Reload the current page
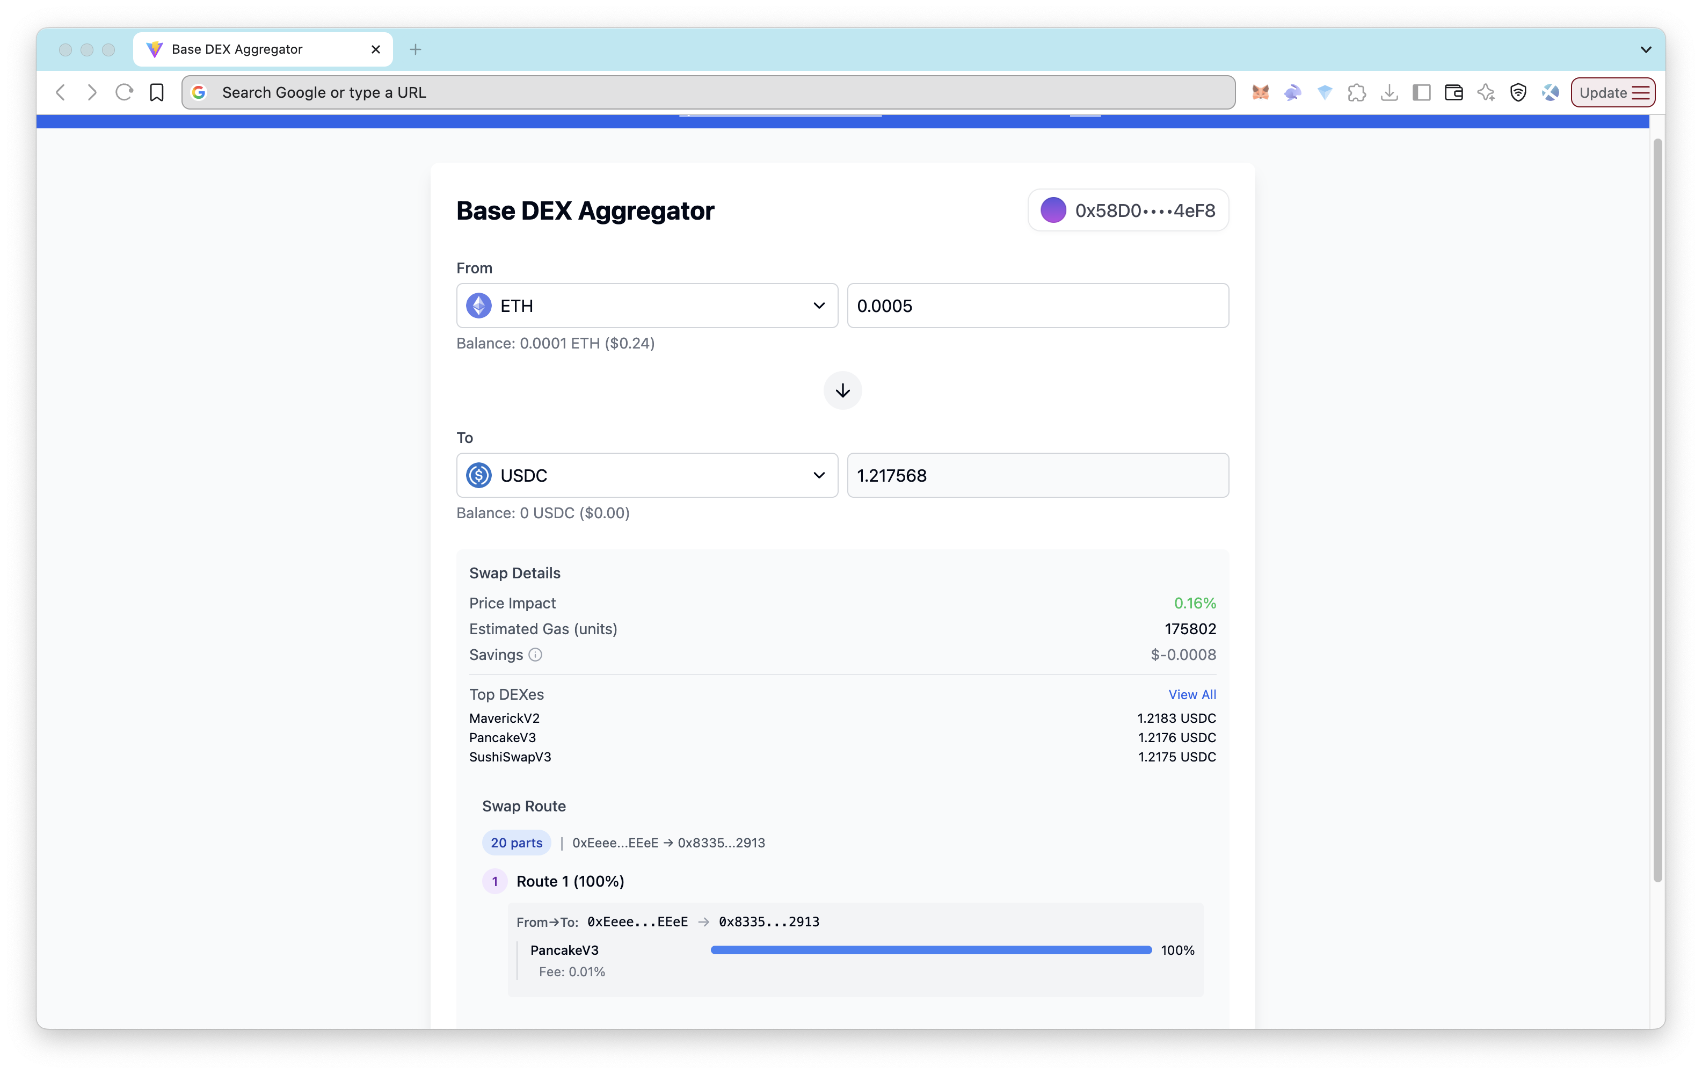The image size is (1702, 1074). [x=125, y=92]
